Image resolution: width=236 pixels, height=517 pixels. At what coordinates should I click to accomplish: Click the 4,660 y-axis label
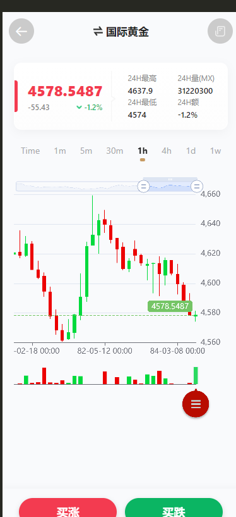[210, 194]
